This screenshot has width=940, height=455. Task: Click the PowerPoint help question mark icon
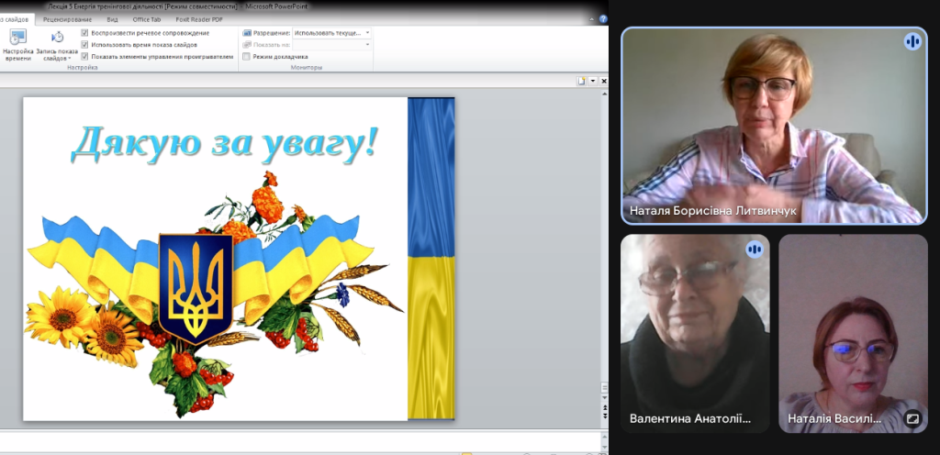point(602,18)
